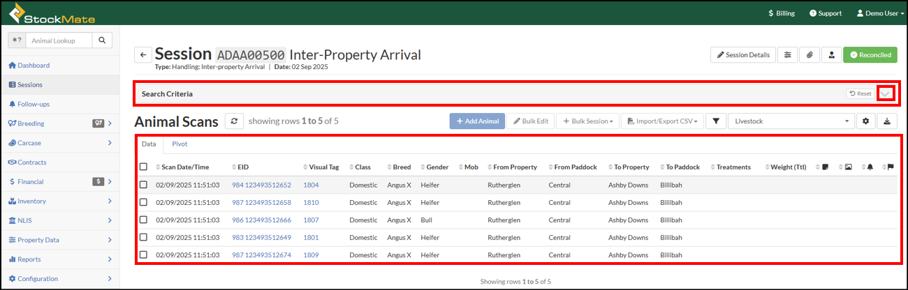Select the checkbox for tag 1807 row
Image resolution: width=908 pixels, height=290 pixels.
click(143, 220)
